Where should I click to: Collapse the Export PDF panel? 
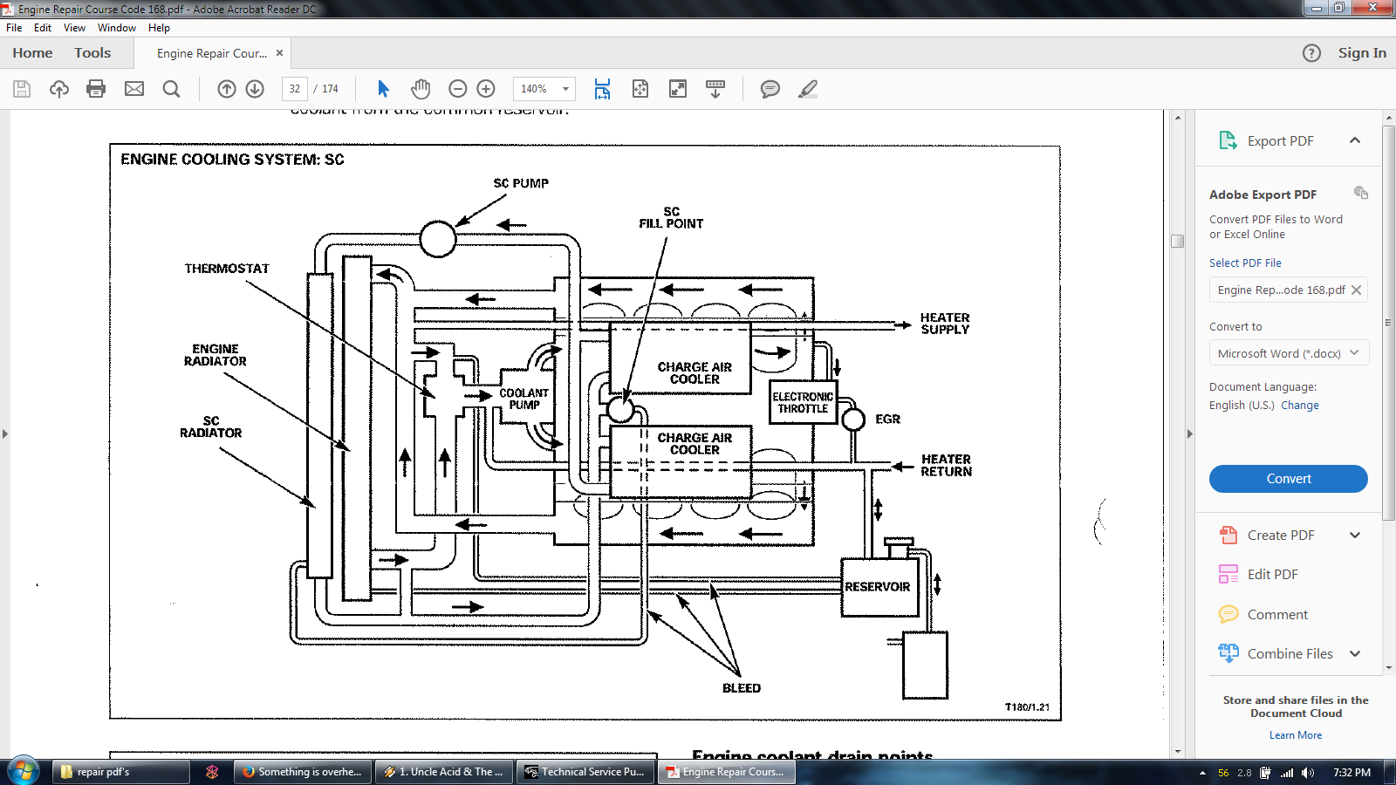[1355, 140]
